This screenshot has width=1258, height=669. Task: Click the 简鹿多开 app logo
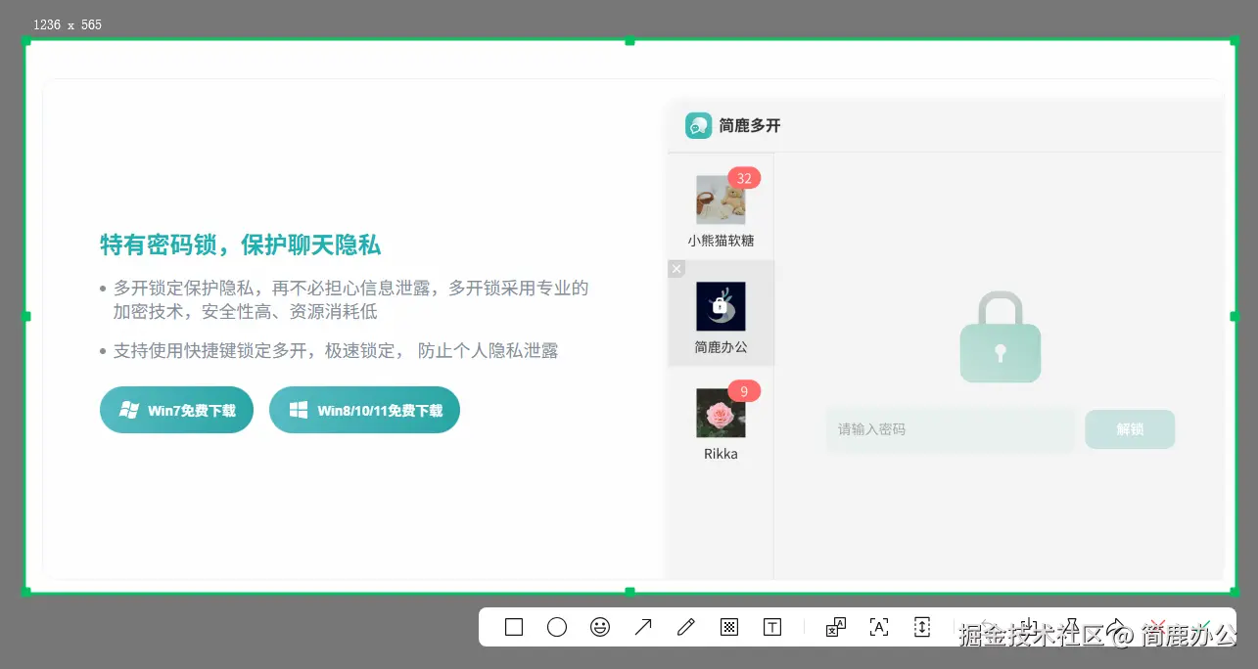click(699, 125)
